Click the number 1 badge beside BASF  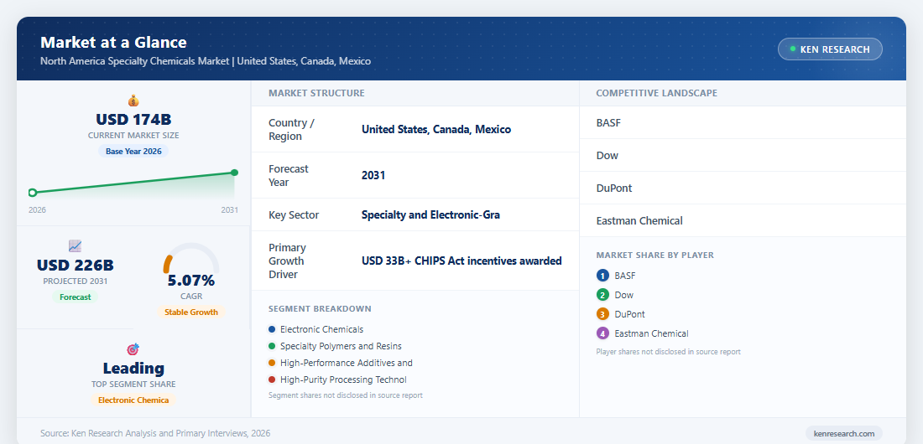click(x=602, y=276)
